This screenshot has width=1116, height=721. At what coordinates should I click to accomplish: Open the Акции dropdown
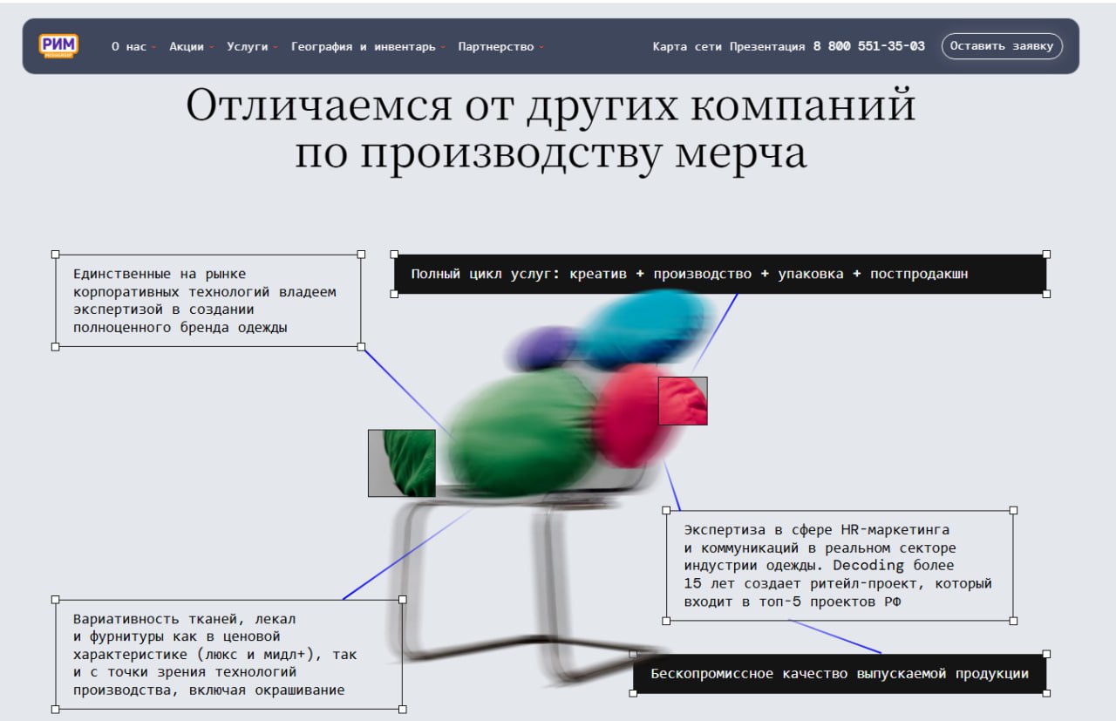[x=191, y=47]
